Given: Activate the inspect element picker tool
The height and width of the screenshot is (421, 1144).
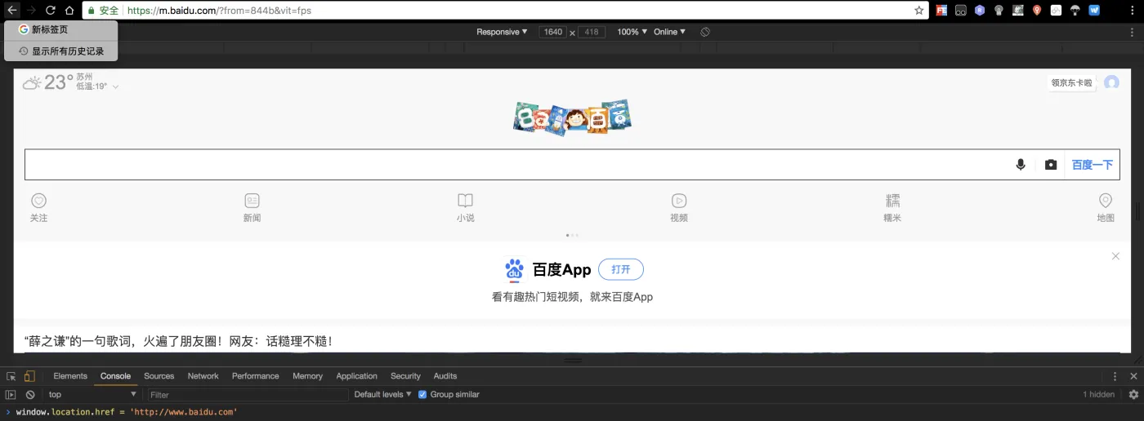Looking at the screenshot, I should [x=11, y=376].
